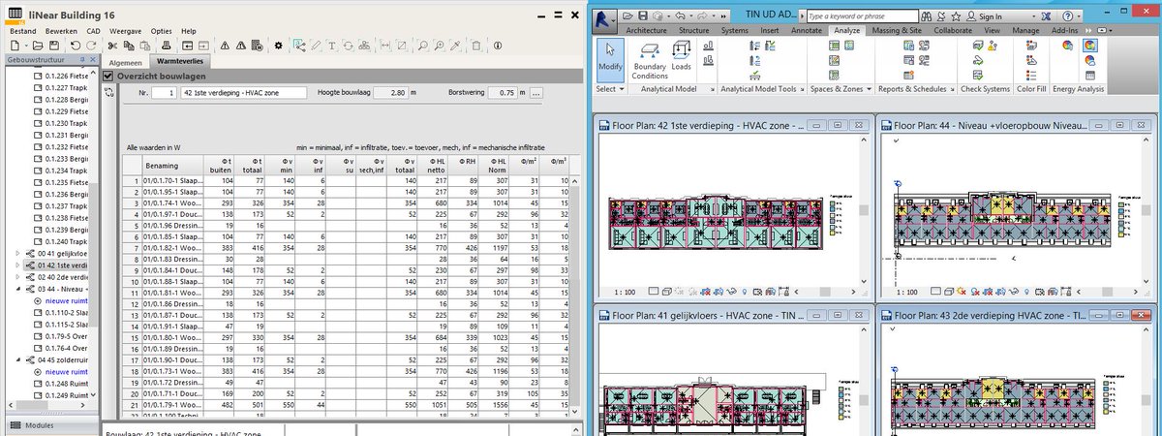Select '0.1.226 Fietse' in the tree
The height and width of the screenshot is (436, 1162).
click(x=67, y=76)
